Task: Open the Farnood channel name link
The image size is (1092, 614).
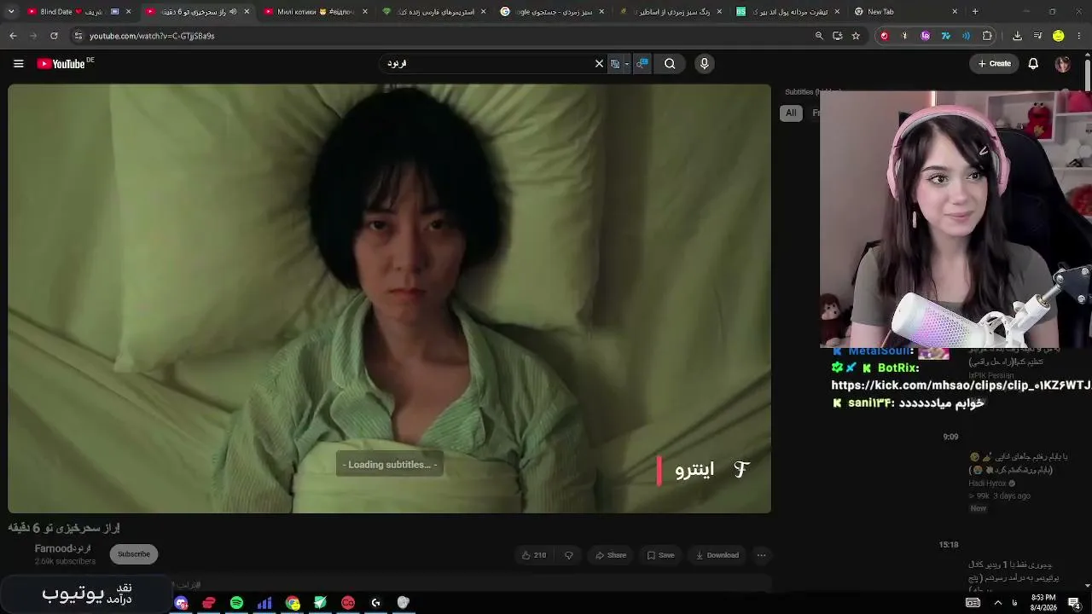Action: 62,548
